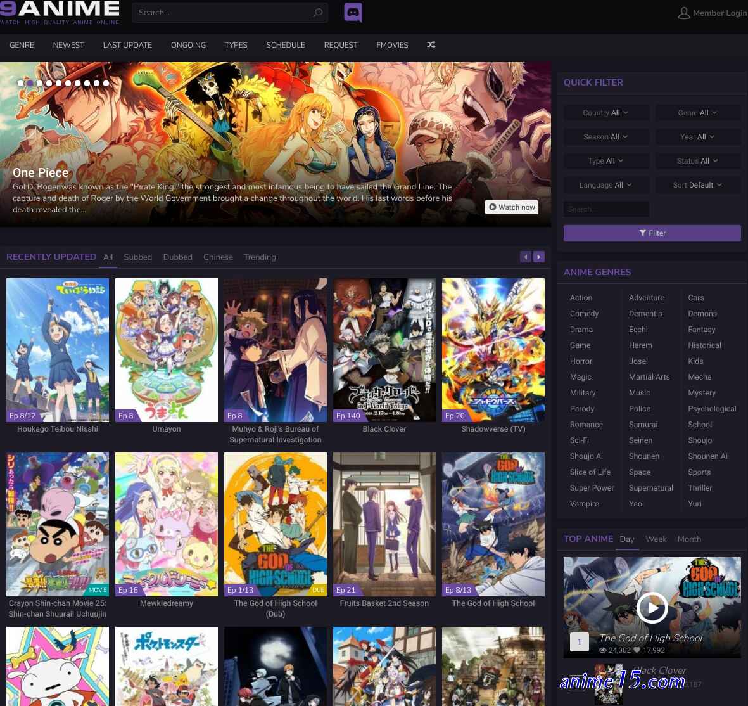Open the Yuri genre
748x706 pixels.
[x=695, y=504]
